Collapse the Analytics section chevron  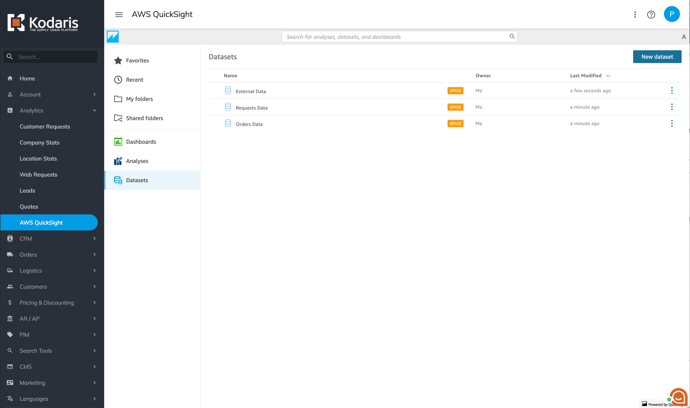tap(95, 111)
